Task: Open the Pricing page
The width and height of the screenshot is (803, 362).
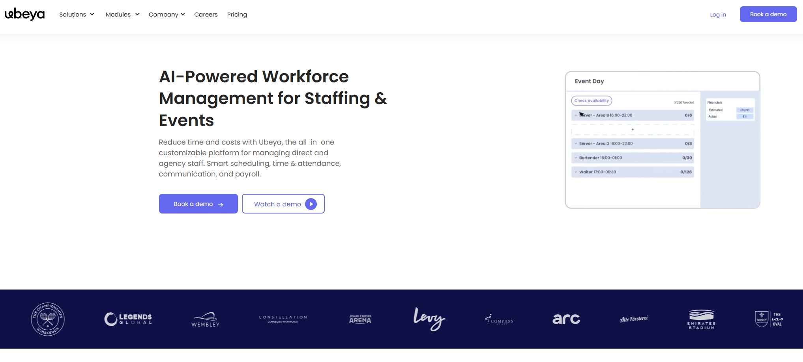Action: (x=237, y=15)
